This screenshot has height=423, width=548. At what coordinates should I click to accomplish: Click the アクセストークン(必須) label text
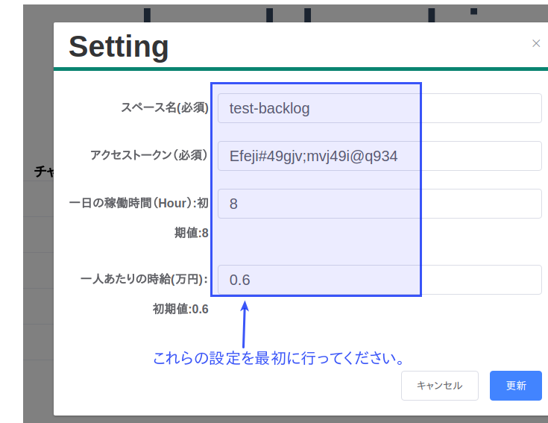pyautogui.click(x=149, y=155)
